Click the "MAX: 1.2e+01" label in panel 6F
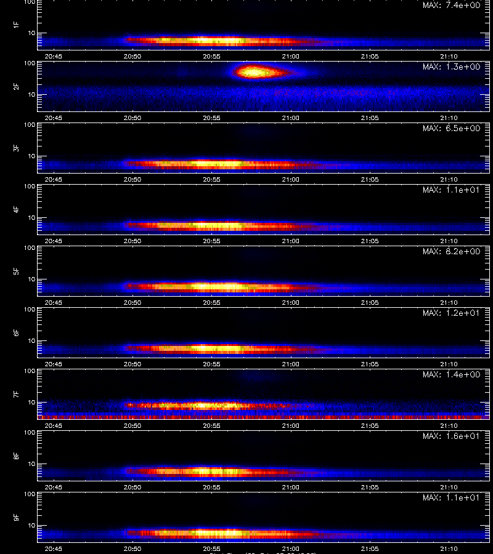493x554 pixels. tap(451, 313)
